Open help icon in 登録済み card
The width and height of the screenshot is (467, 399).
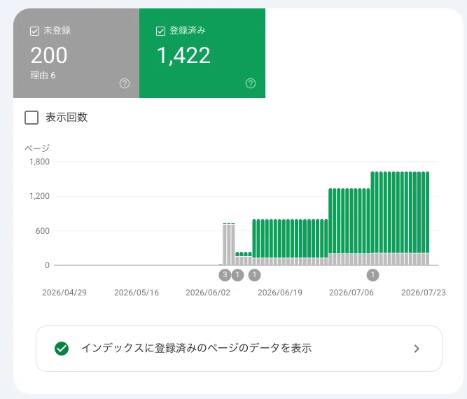coord(251,83)
